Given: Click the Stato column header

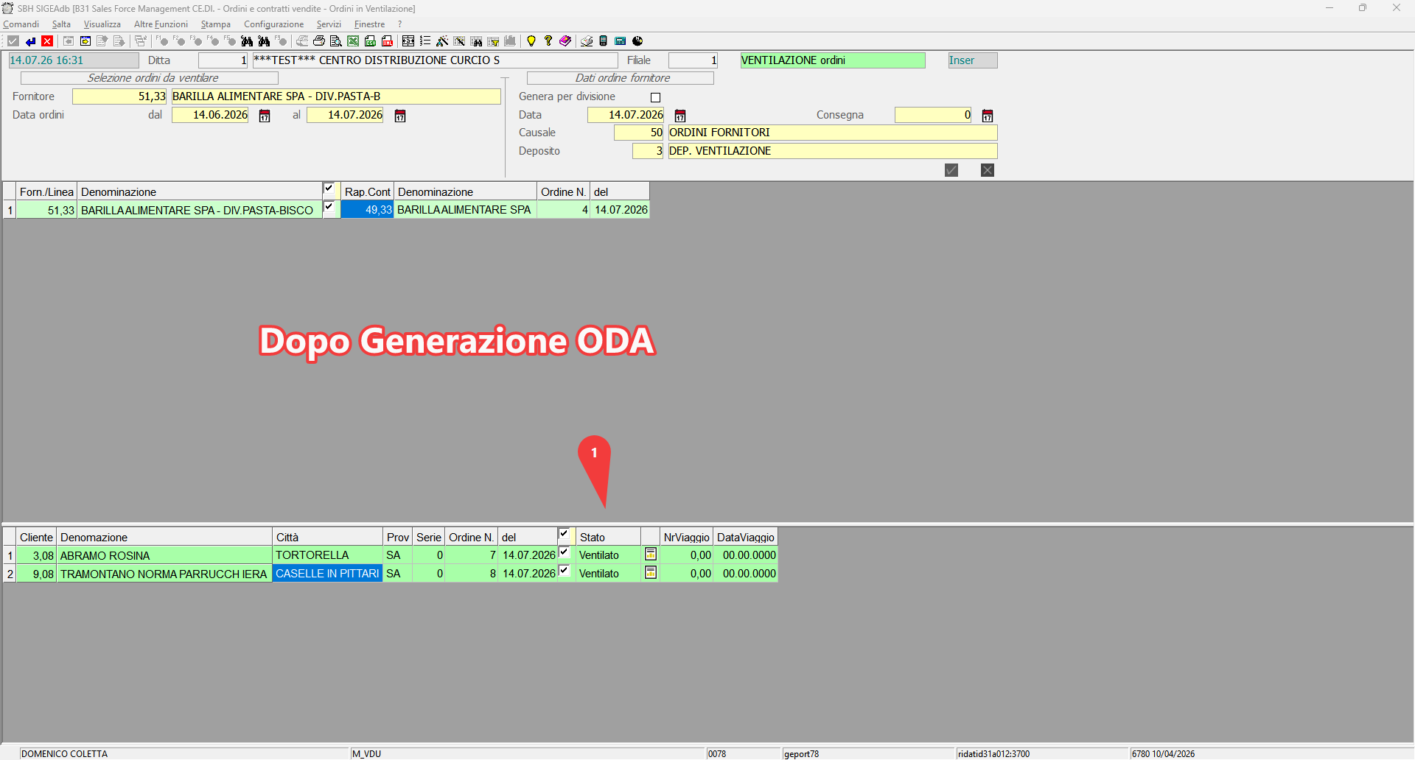Looking at the screenshot, I should (608, 537).
